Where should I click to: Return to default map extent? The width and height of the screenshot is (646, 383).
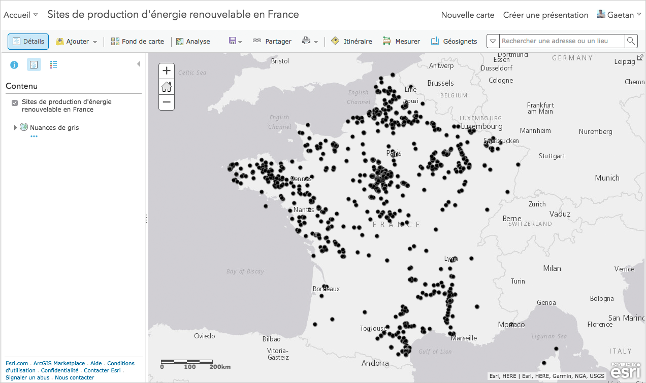pos(167,87)
